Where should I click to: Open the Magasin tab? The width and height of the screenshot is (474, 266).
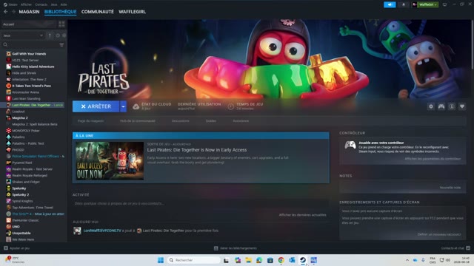pos(29,12)
